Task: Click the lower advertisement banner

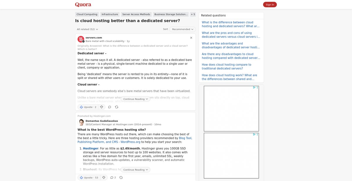Action: (231, 156)
